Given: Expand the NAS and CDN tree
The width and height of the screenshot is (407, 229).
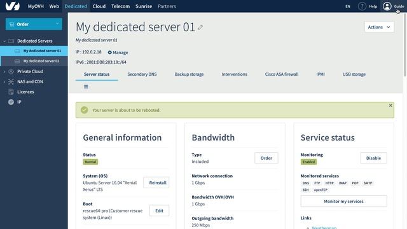Looking at the screenshot, I should [4, 81].
